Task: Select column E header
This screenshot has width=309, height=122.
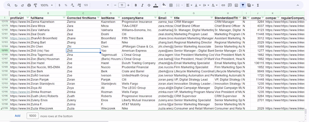Action: (139, 13)
